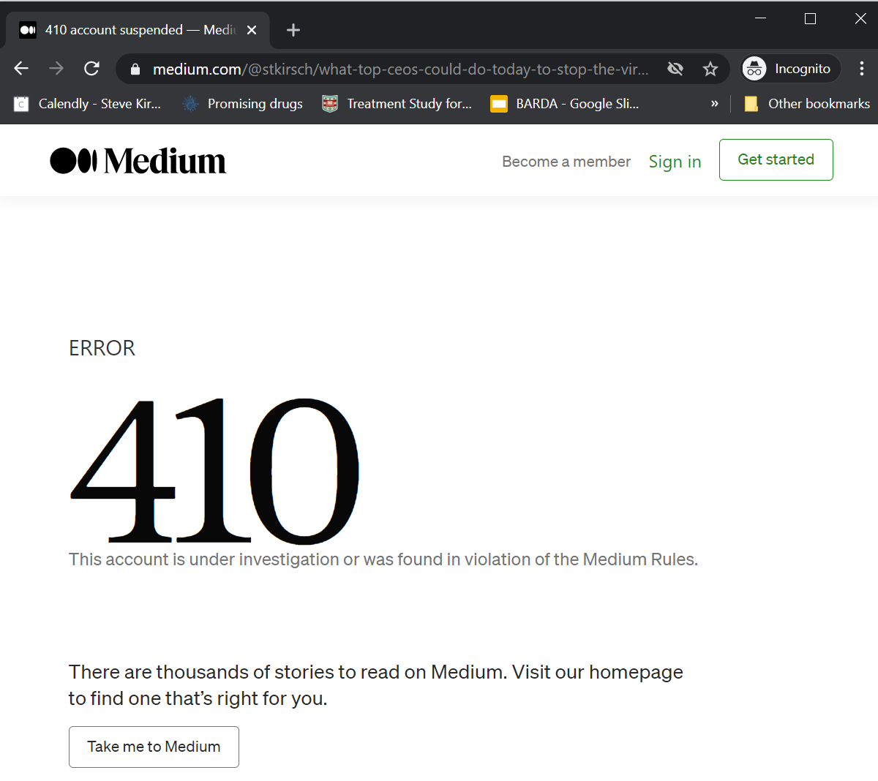Image resolution: width=878 pixels, height=781 pixels.
Task: Click the Treatment Study bookmark favicon
Action: pos(330,104)
